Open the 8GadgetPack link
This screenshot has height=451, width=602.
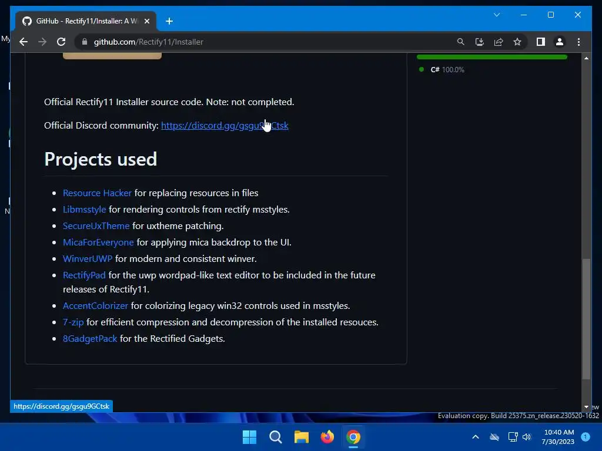90,339
